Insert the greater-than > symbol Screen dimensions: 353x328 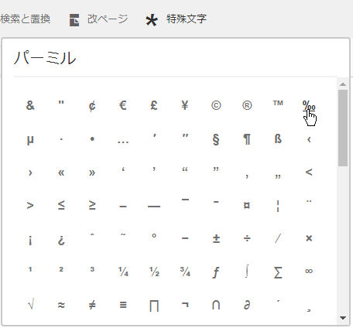tap(30, 206)
